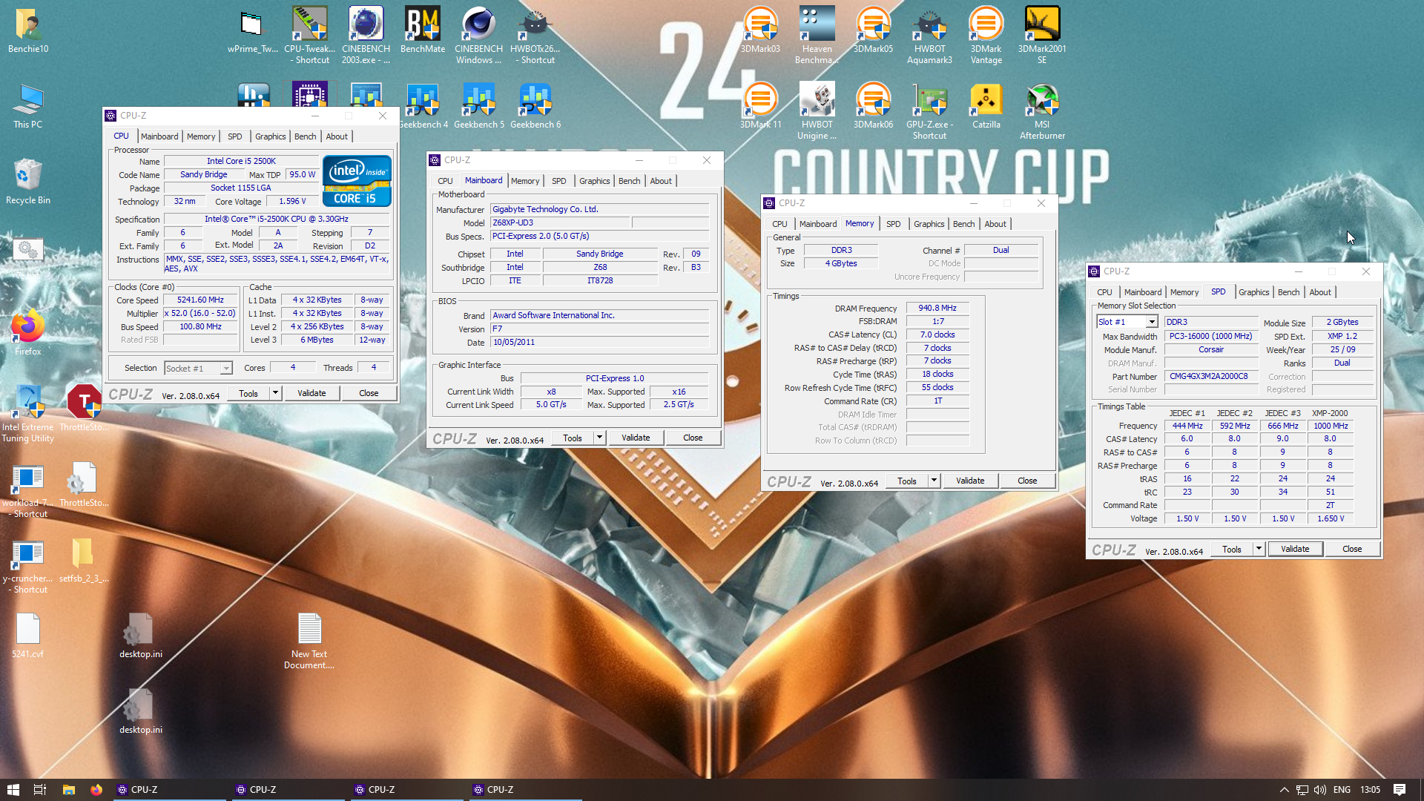Open the volume control tray icon
The image size is (1424, 801).
pyautogui.click(x=1320, y=790)
